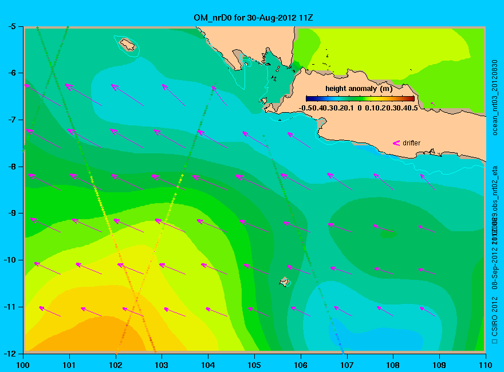Viewport: 504px width, 372px height.
Task: Click the x-axis label 110
Action: 486,365
